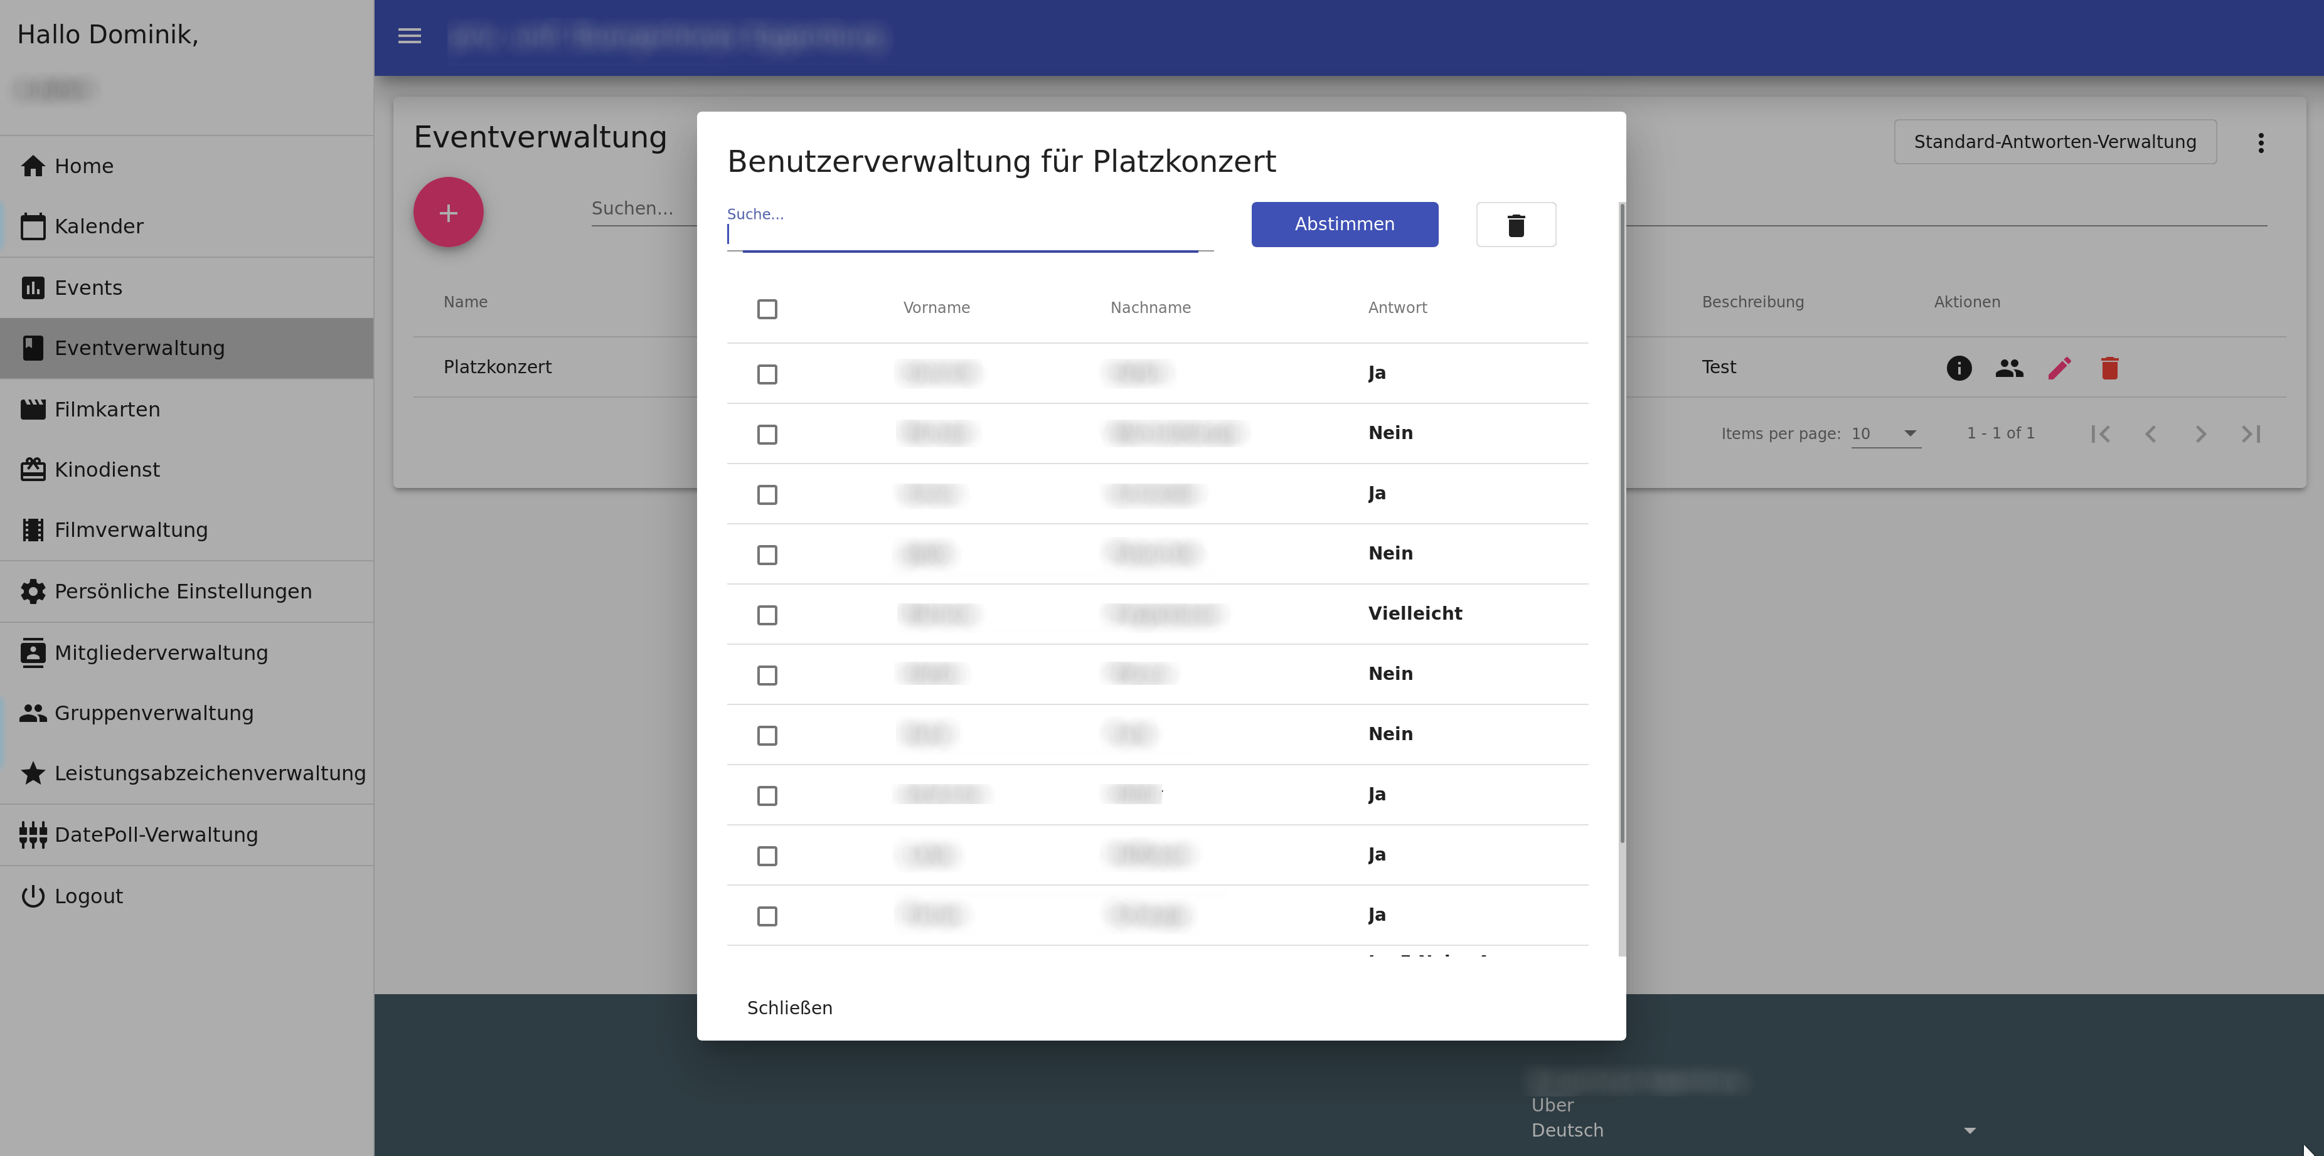This screenshot has width=2324, height=1156.
Task: Go to last page of events table
Action: coord(2251,435)
